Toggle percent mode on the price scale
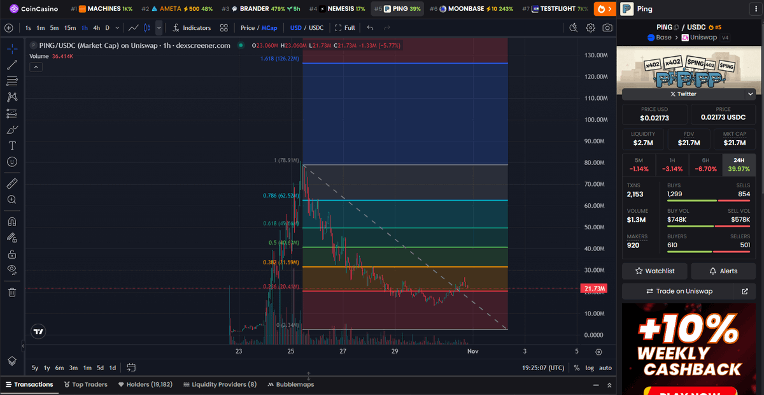 (x=576, y=368)
